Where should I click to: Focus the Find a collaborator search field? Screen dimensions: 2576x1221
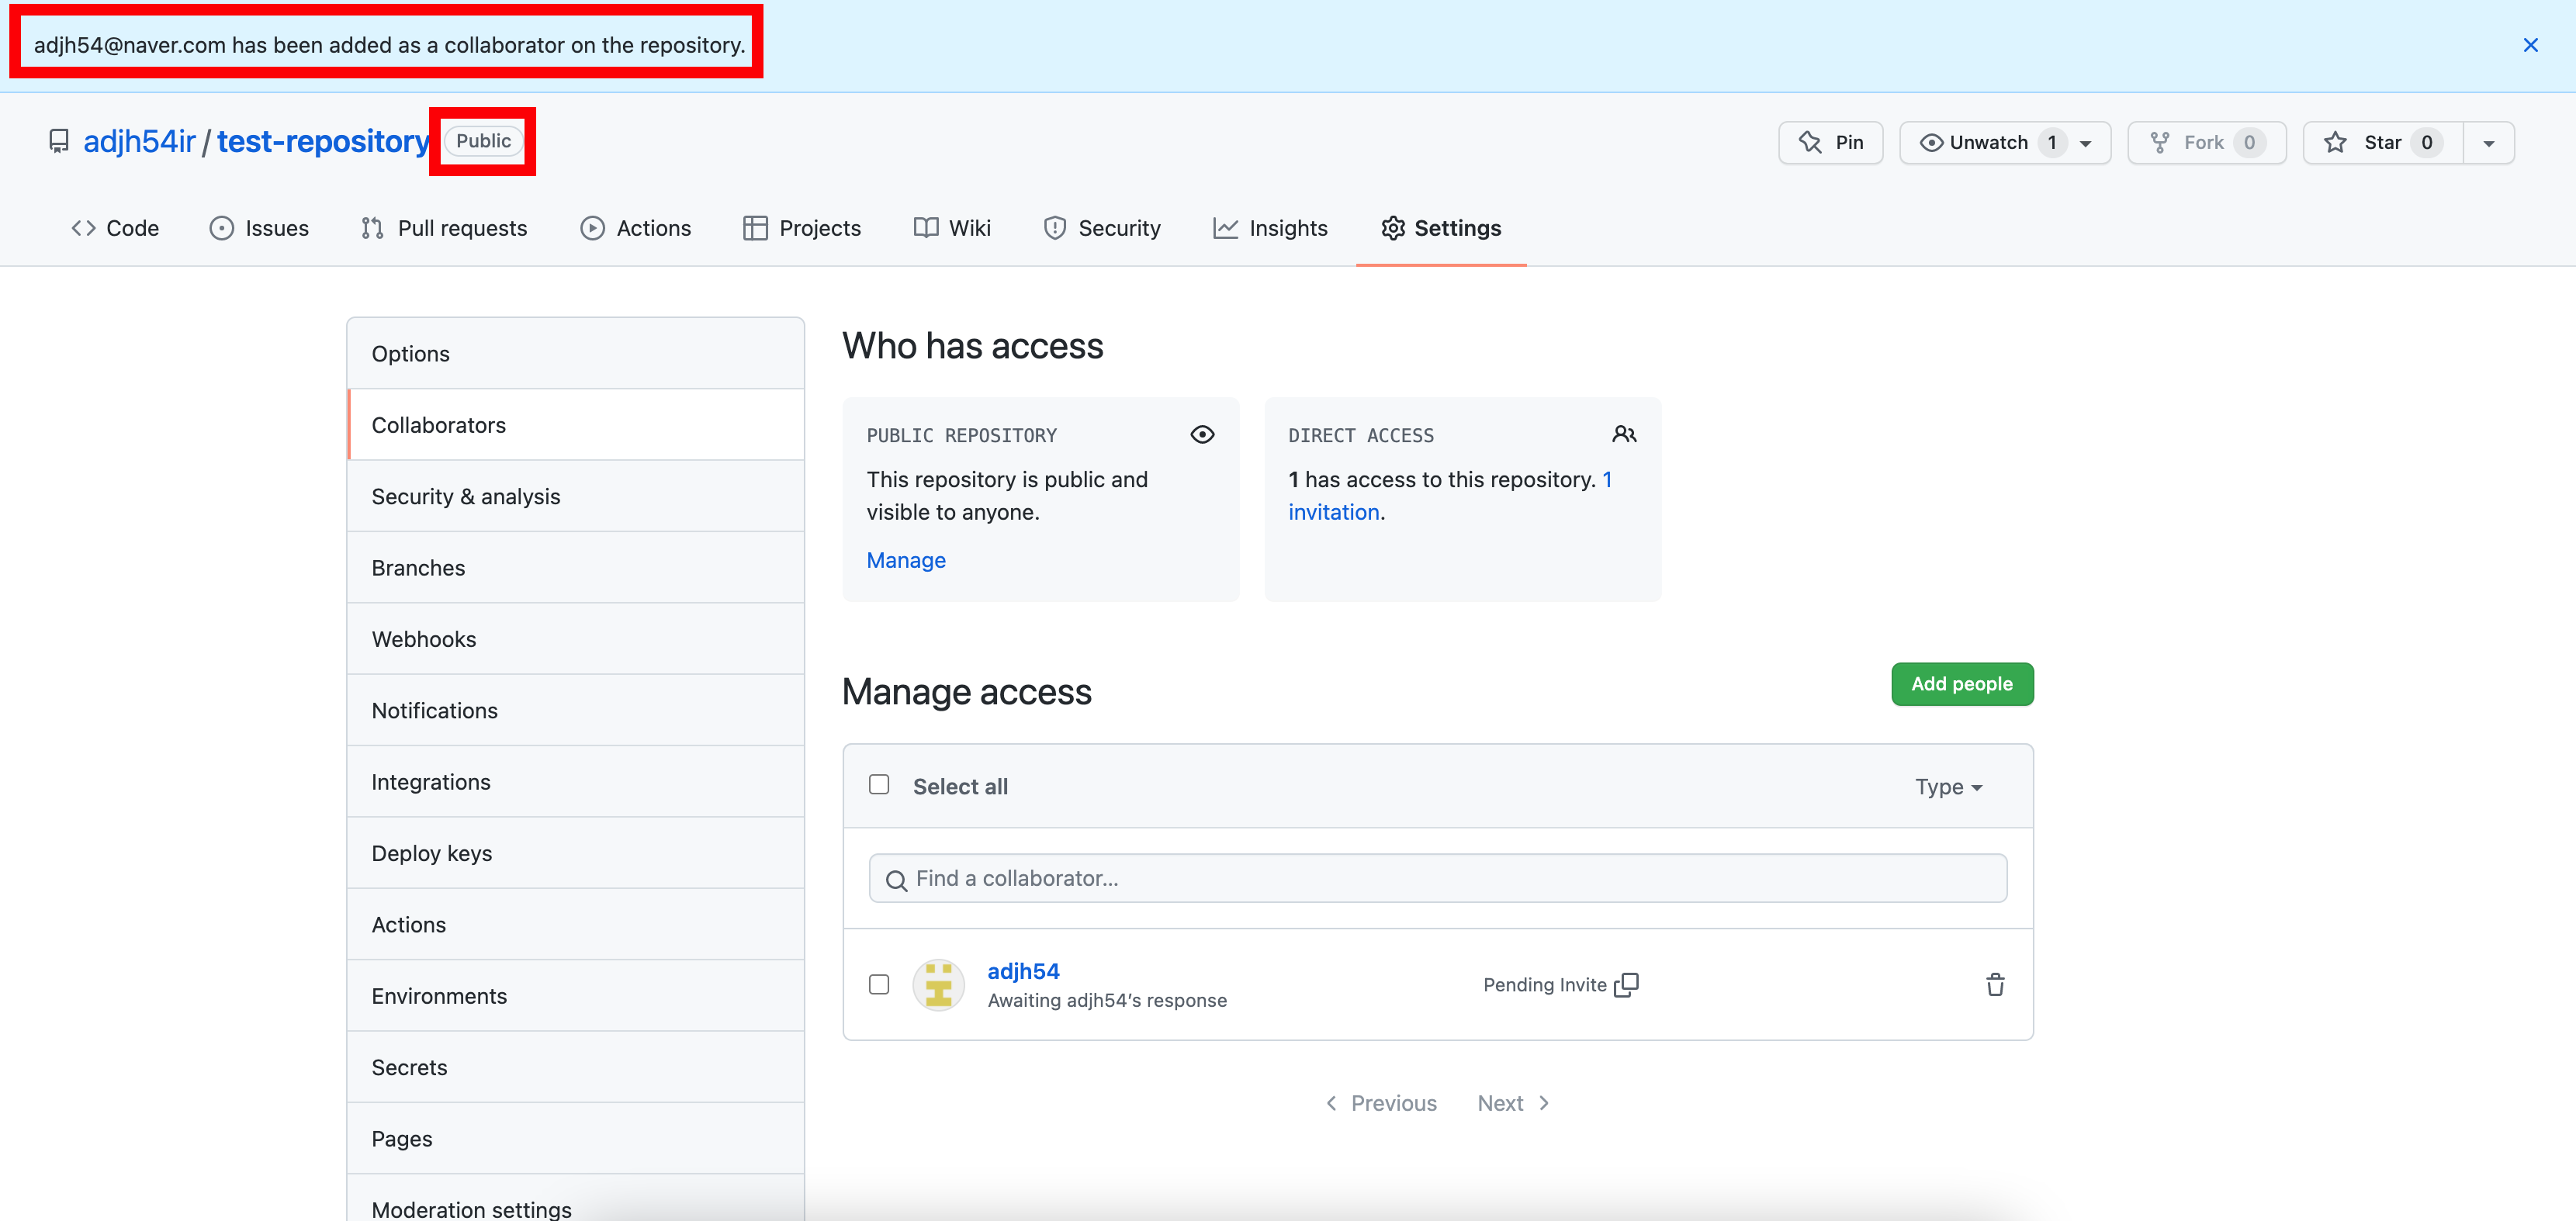pyautogui.click(x=1438, y=878)
